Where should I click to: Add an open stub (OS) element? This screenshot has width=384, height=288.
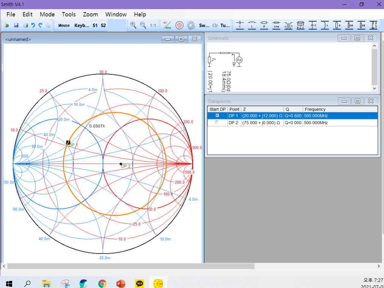pos(349,25)
